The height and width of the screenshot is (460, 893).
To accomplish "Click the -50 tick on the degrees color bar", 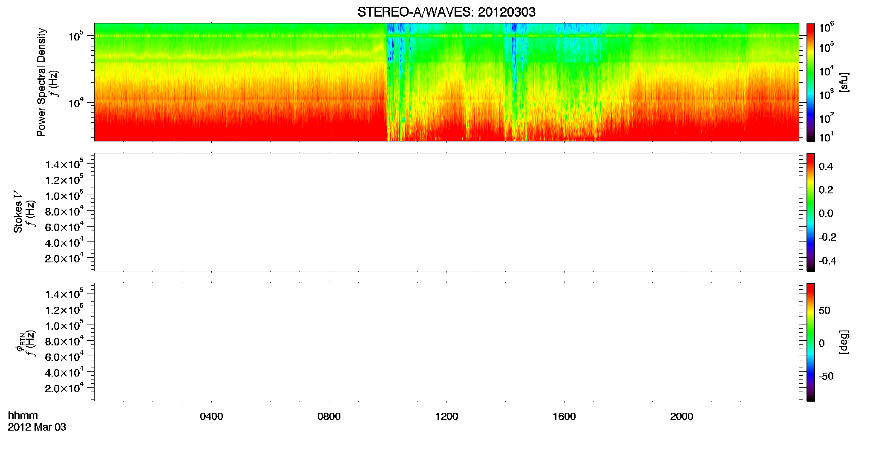I will click(x=826, y=377).
